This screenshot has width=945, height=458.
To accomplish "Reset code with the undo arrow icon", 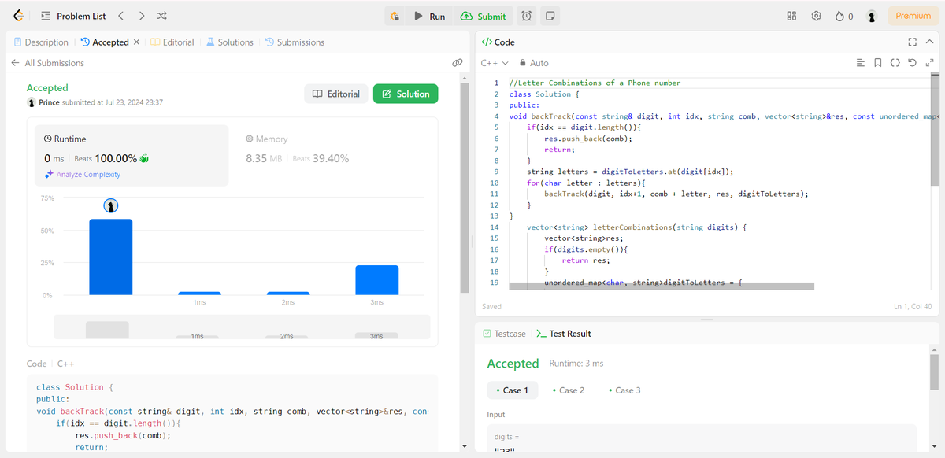I will coord(912,63).
